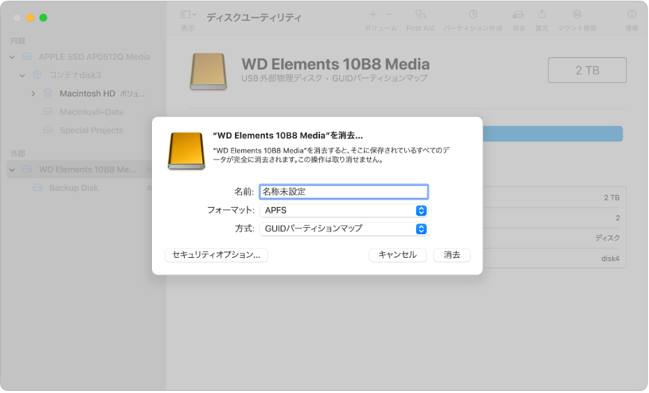
Task: Click the 2 TB capacity box
Action: [x=587, y=70]
